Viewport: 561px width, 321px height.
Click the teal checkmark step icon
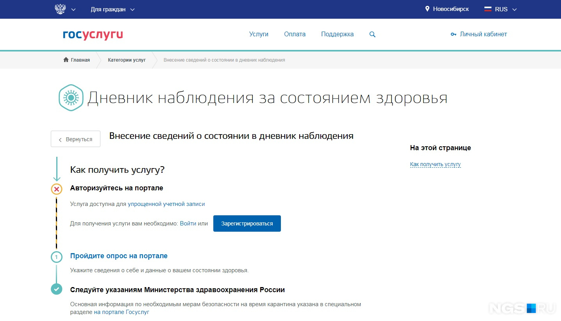[57, 289]
